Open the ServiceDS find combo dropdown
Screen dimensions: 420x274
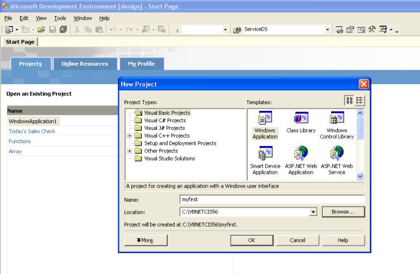click(327, 30)
